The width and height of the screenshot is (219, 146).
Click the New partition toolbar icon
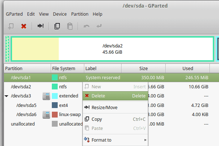[x=11, y=26]
